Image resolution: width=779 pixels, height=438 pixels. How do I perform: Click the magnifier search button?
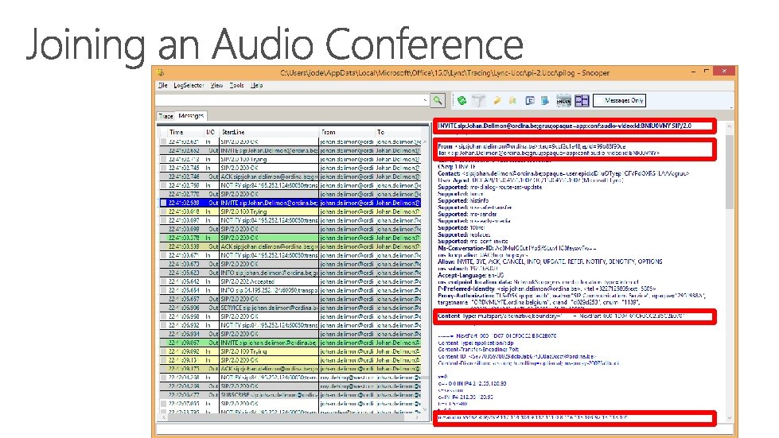click(x=437, y=101)
